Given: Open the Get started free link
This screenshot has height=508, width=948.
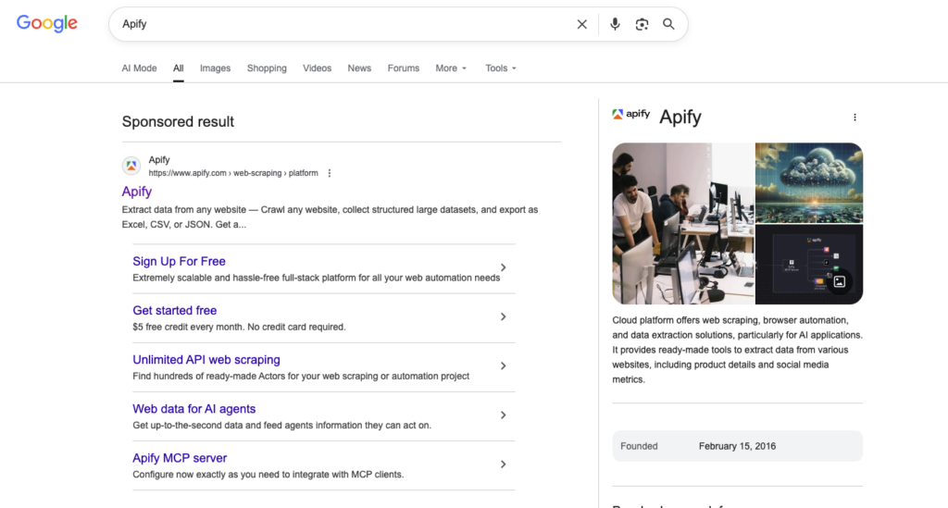Looking at the screenshot, I should click(x=175, y=311).
